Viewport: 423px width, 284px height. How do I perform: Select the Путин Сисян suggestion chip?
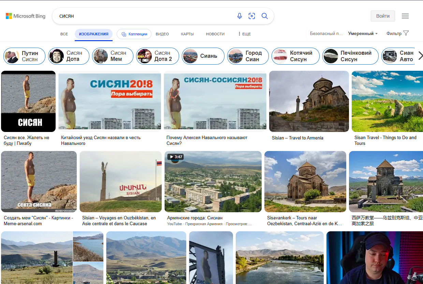coord(25,56)
